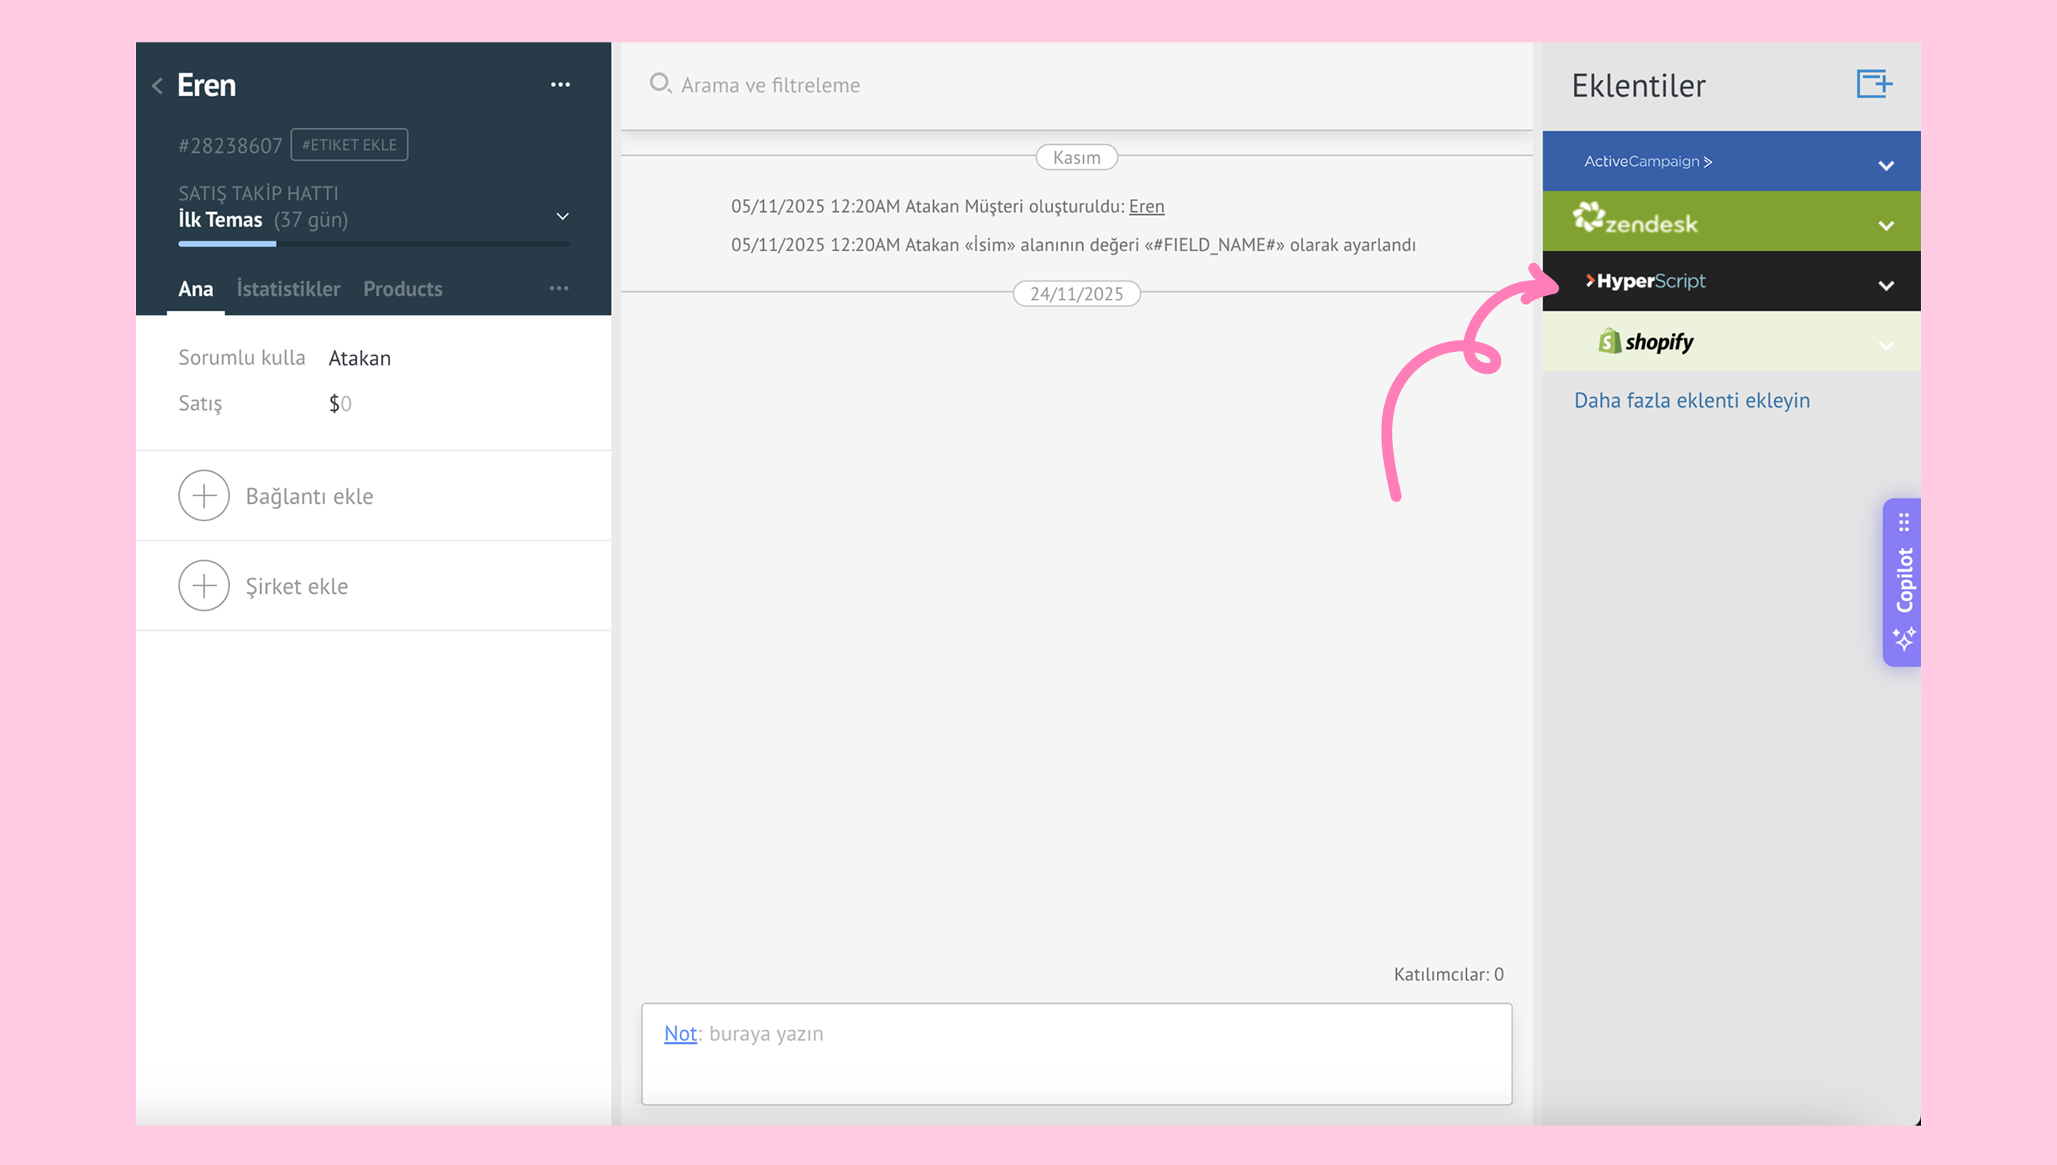Expand the Shopify widget
The width and height of the screenshot is (2057, 1165).
1886,346
